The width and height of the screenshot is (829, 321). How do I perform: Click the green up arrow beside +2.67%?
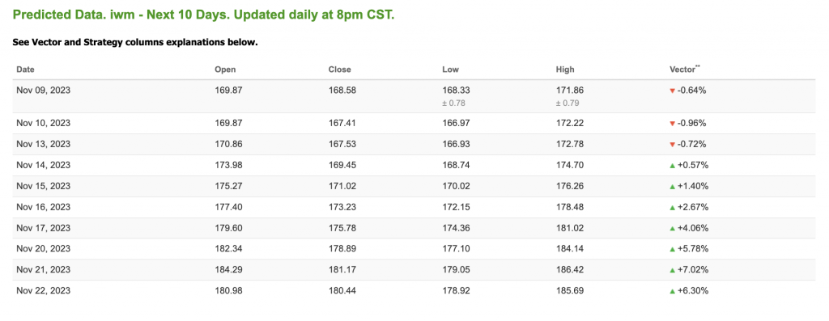[x=672, y=208]
